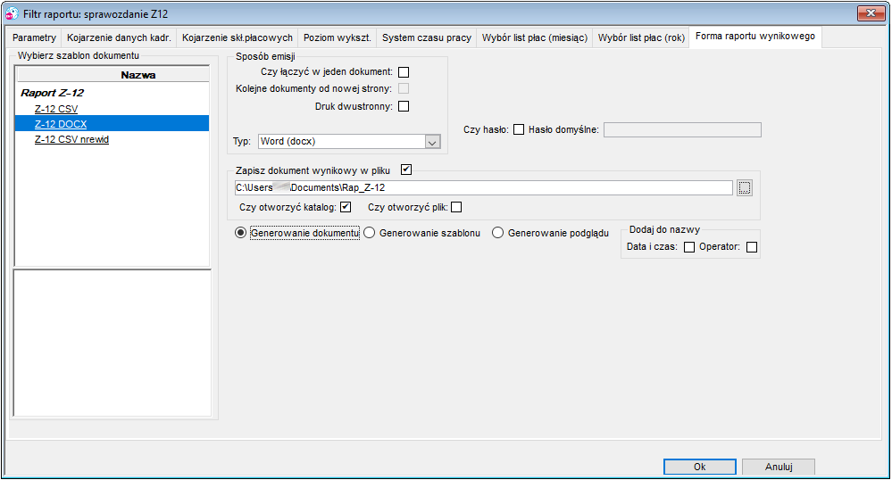This screenshot has height=480, width=892.
Task: Switch to Kojarzenie danych kadr. tab
Action: (x=119, y=37)
